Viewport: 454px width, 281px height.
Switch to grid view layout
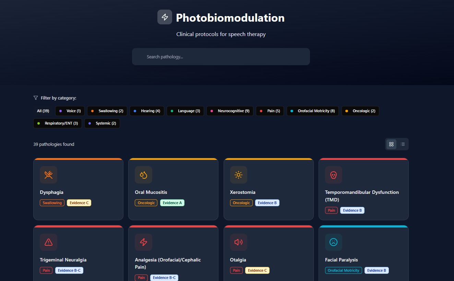(x=391, y=144)
